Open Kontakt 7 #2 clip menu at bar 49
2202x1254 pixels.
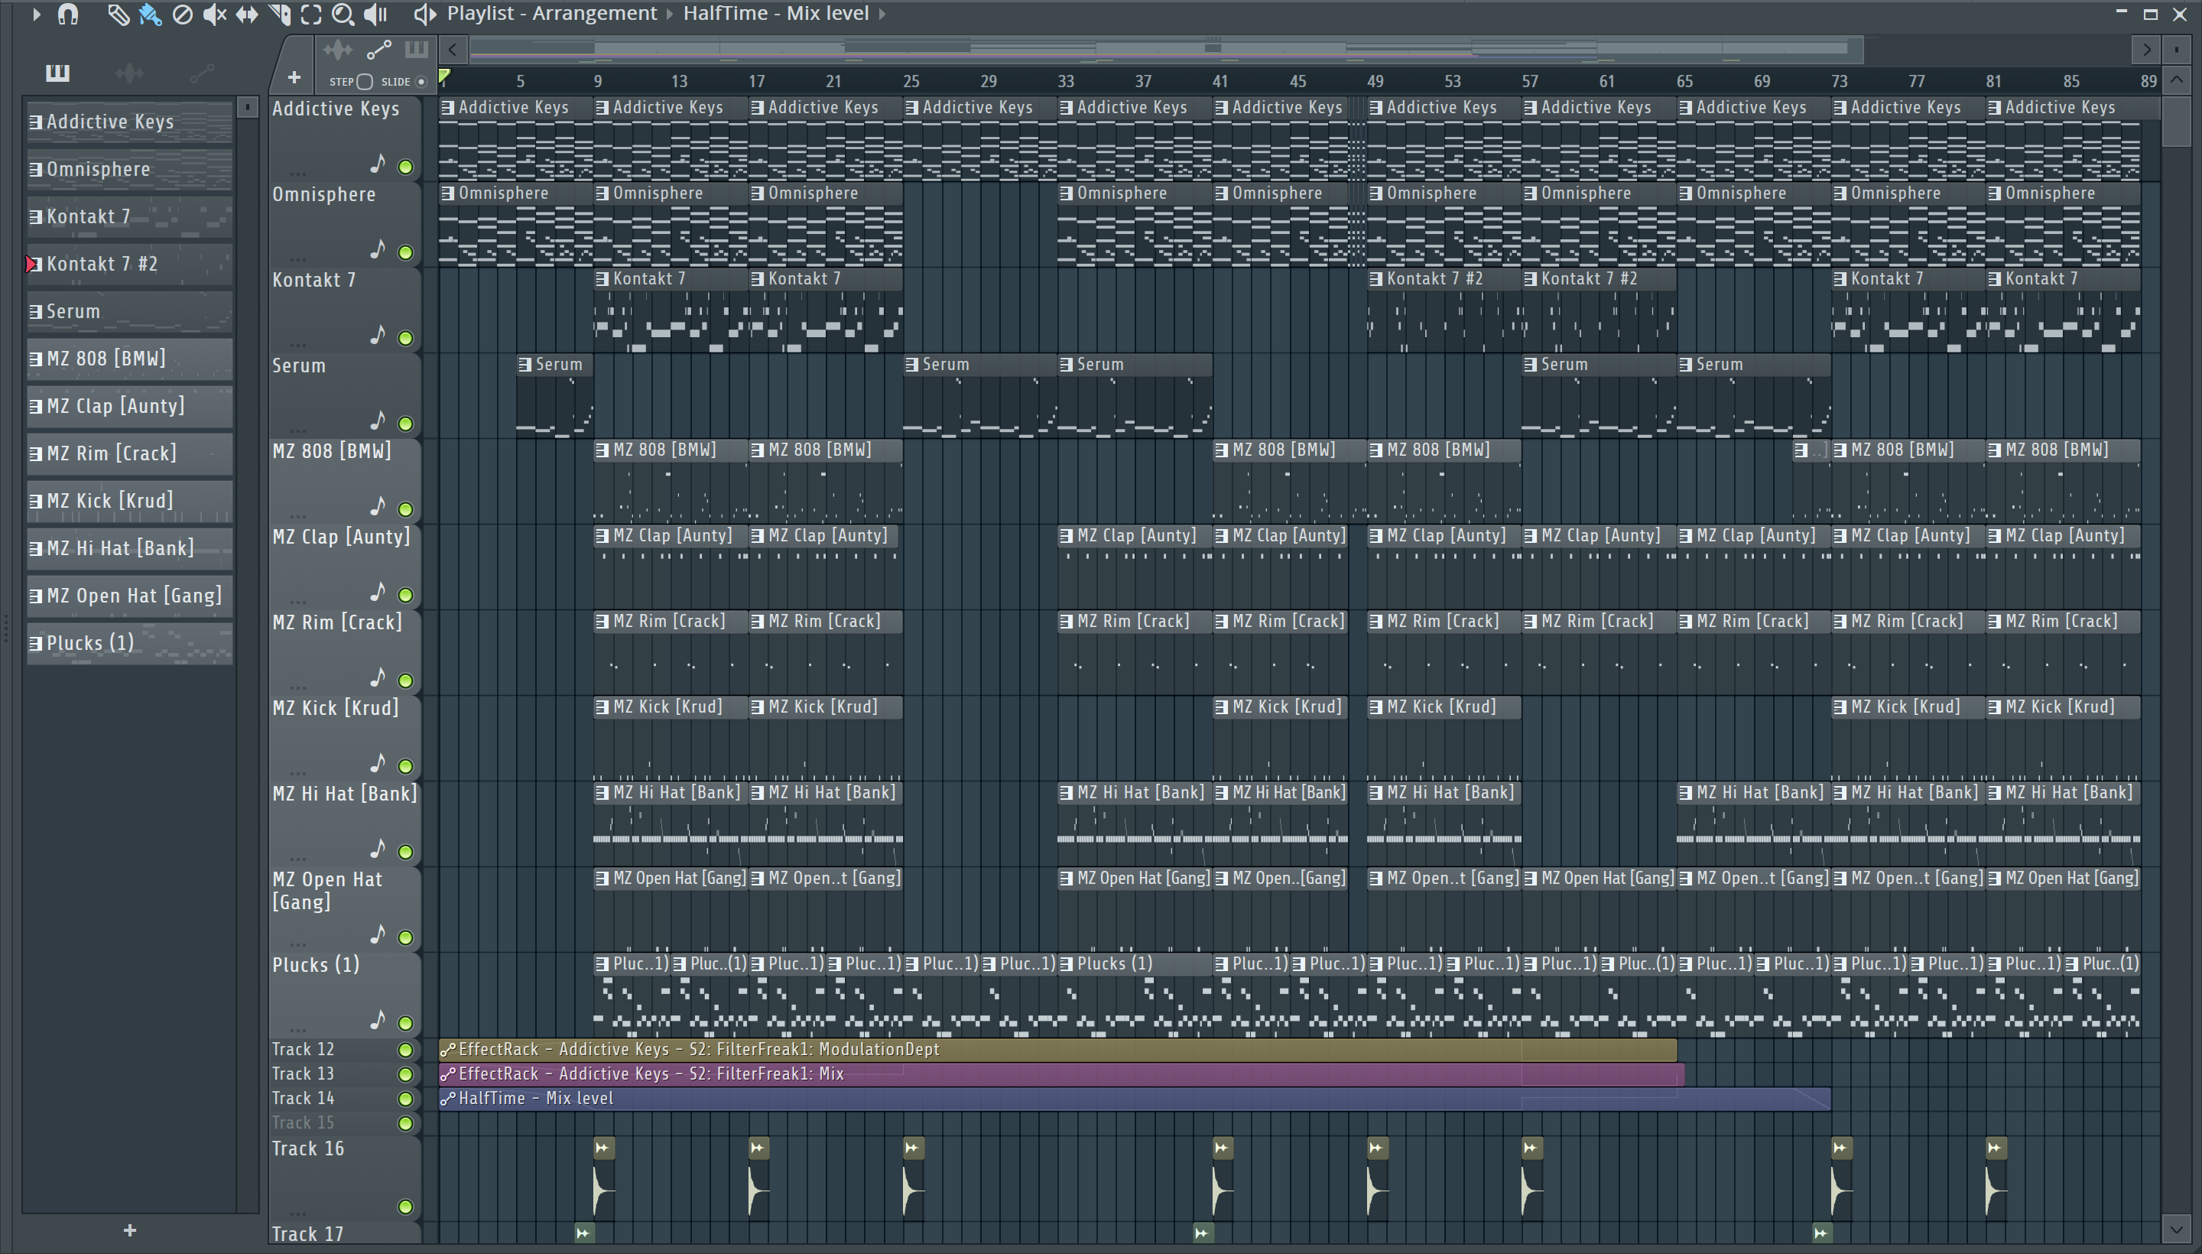tap(1376, 279)
